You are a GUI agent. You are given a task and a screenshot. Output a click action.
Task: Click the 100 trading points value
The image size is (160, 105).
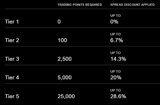click(x=62, y=40)
